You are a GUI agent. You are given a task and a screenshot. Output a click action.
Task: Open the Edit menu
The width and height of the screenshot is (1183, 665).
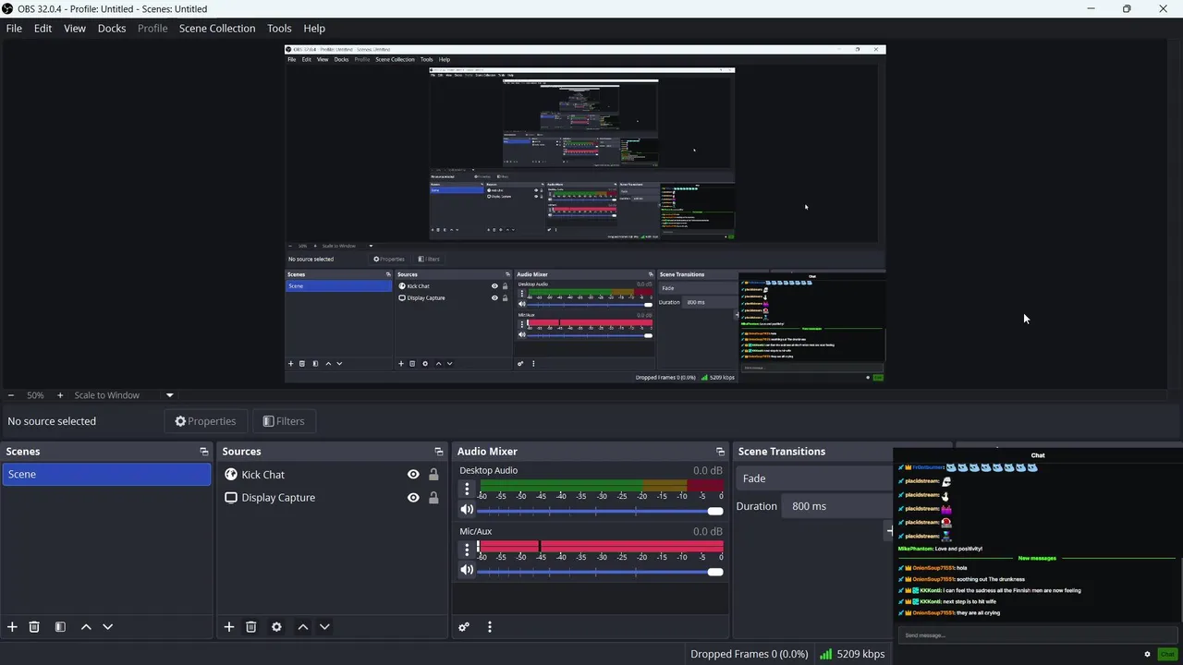point(43,29)
